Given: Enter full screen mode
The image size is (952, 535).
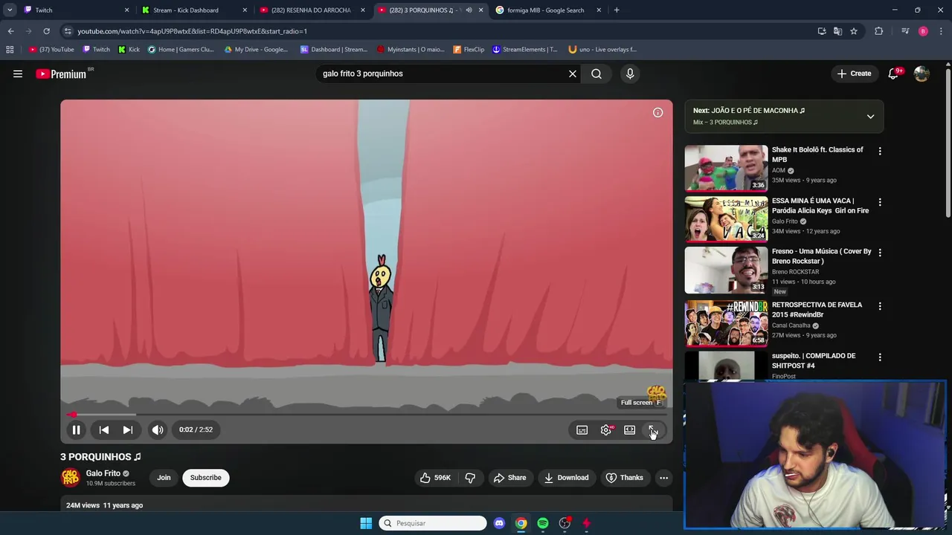Looking at the screenshot, I should [652, 430].
